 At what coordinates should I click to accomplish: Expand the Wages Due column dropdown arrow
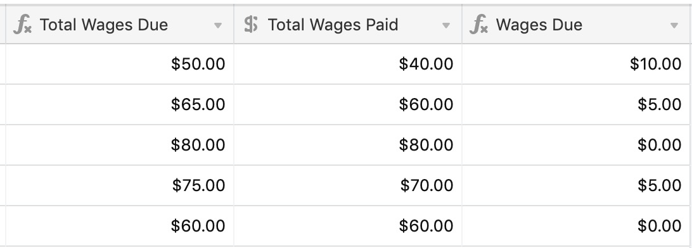pyautogui.click(x=674, y=25)
